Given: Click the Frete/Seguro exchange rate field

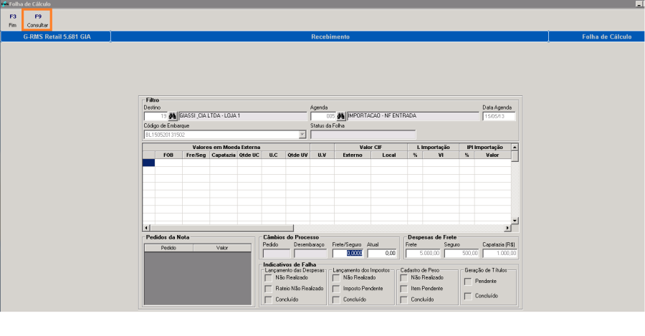Looking at the screenshot, I should coord(348,253).
